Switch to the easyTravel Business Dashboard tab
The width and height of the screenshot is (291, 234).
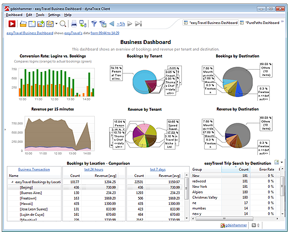tap(211, 23)
